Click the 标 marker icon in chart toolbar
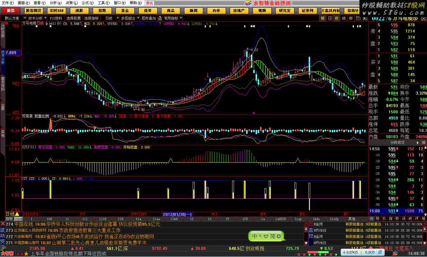Screen dimensions: 427x257 pos(323,18)
